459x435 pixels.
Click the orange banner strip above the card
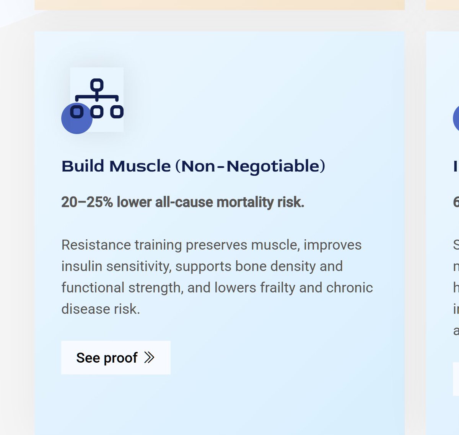pos(220,5)
